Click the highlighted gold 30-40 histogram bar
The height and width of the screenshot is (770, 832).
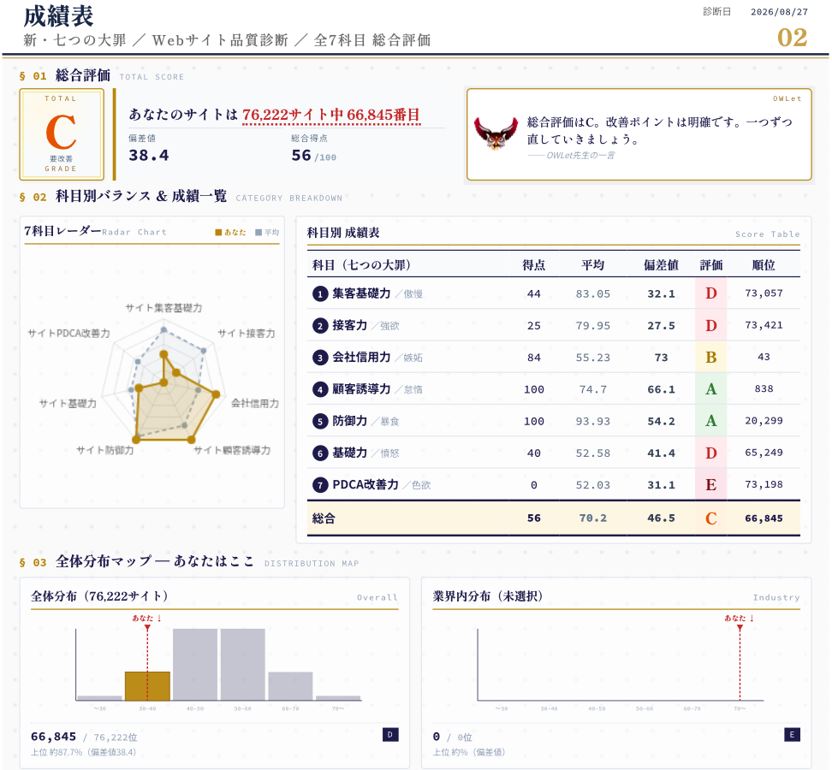(x=147, y=686)
